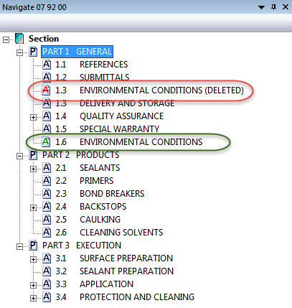
Task: Click the icon beside 2.3 BOND BREAKERS
Action: click(x=47, y=194)
